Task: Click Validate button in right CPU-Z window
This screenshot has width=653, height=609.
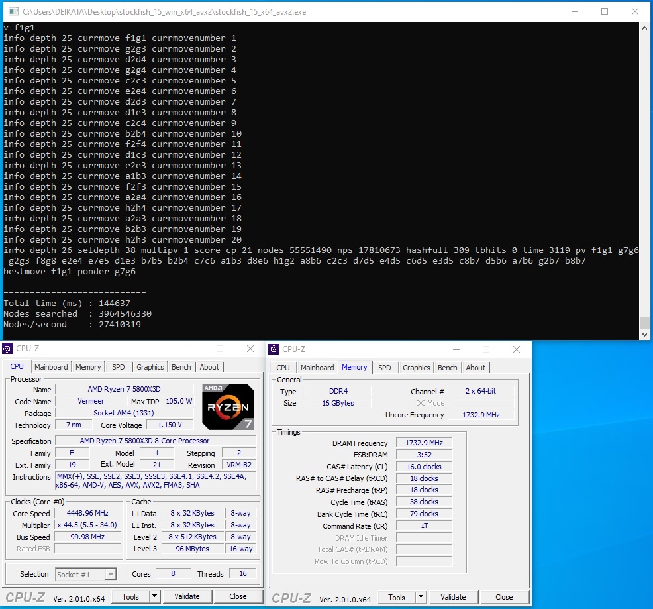Action: [453, 598]
